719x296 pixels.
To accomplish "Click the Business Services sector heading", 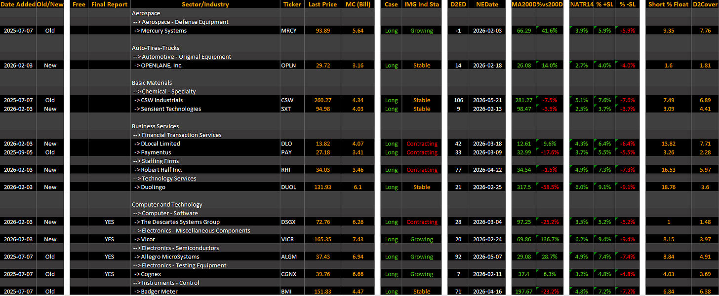I will (x=155, y=126).
